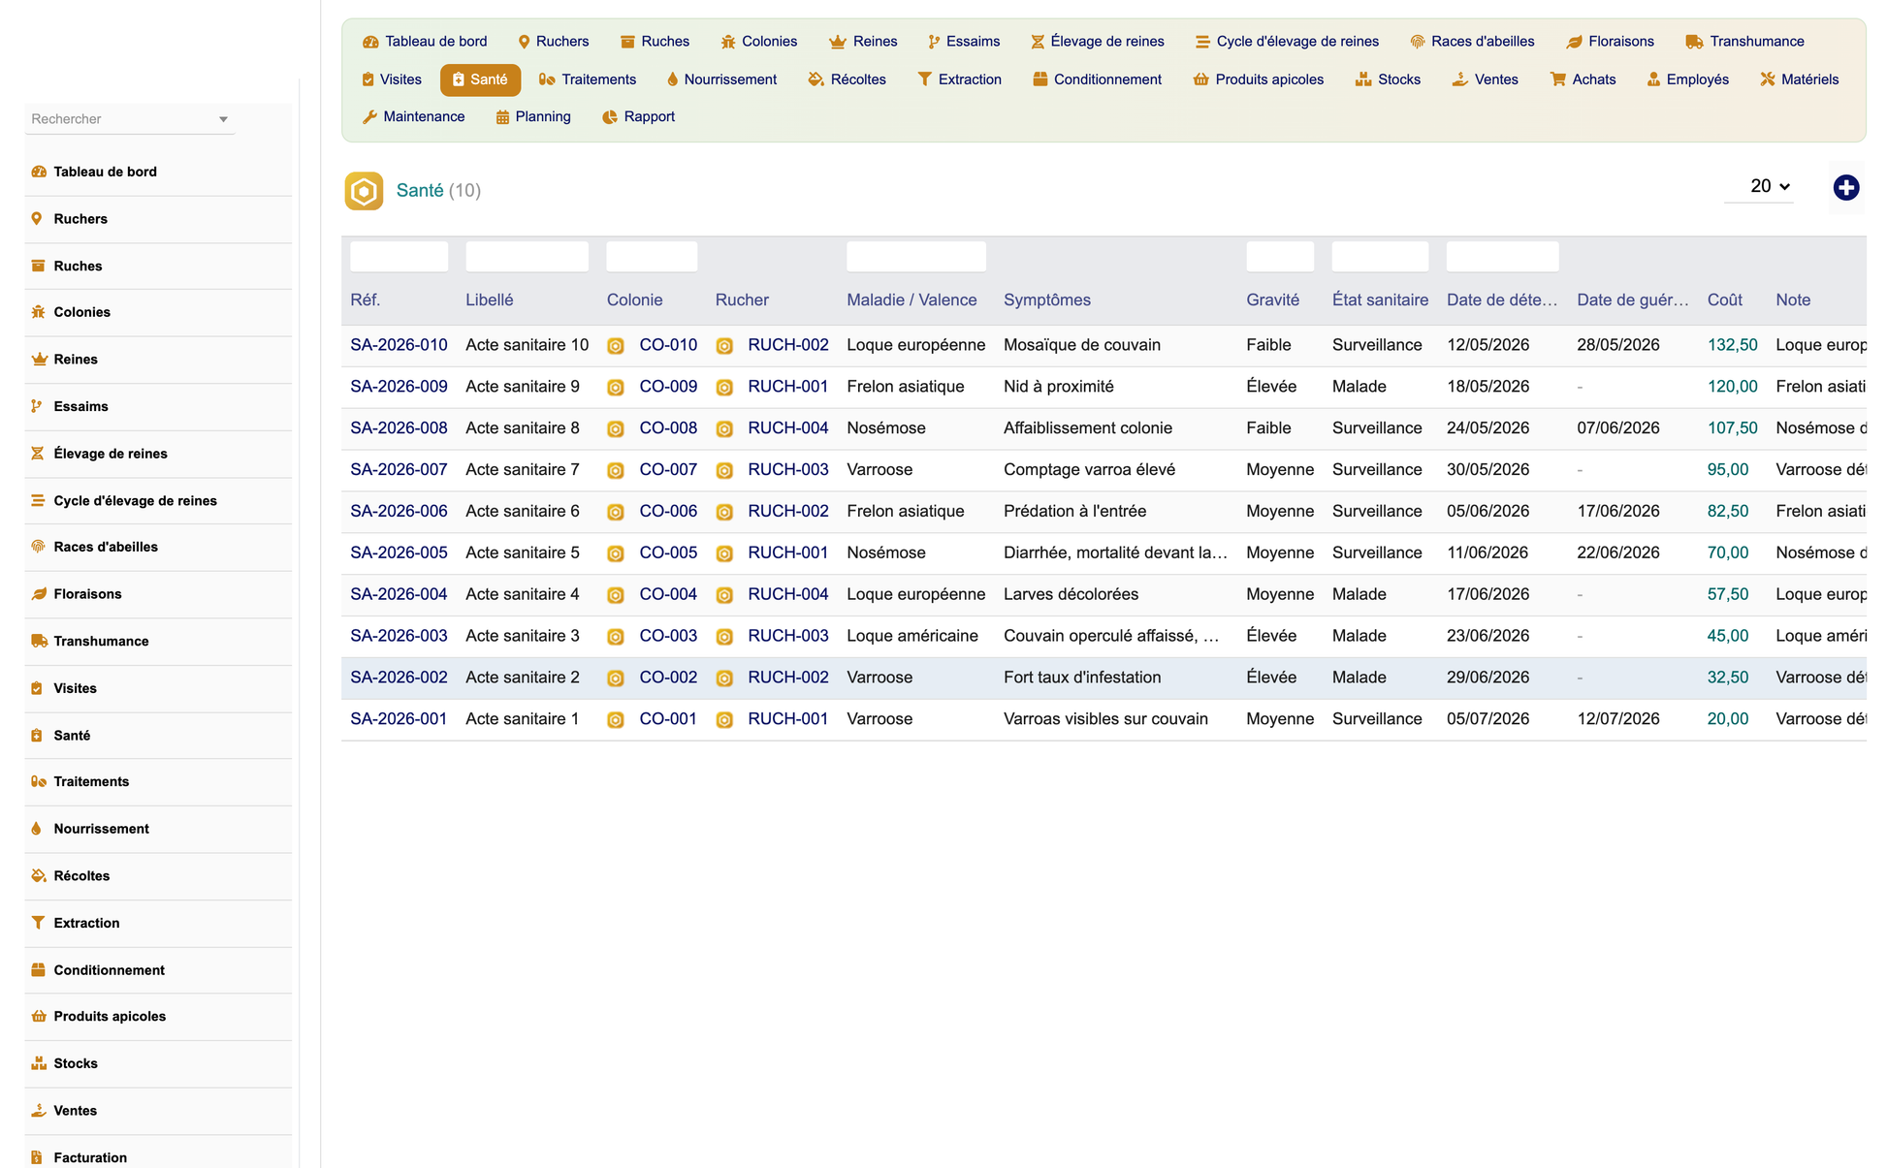The height and width of the screenshot is (1168, 1887).
Task: Open colony link CO-009
Action: tap(668, 387)
